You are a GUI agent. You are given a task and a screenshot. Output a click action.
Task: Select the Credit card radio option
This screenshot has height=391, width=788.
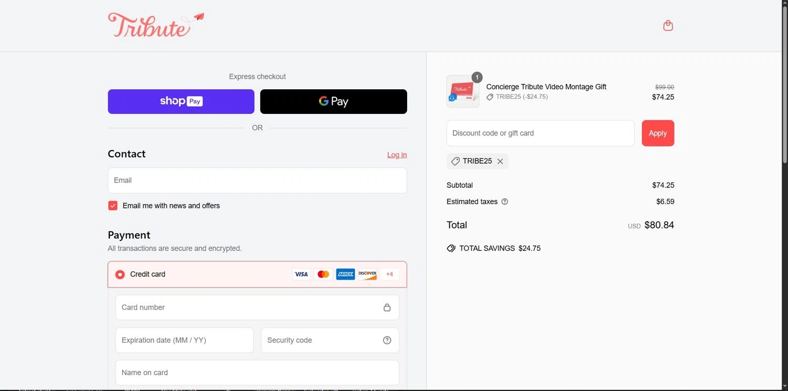pyautogui.click(x=120, y=274)
